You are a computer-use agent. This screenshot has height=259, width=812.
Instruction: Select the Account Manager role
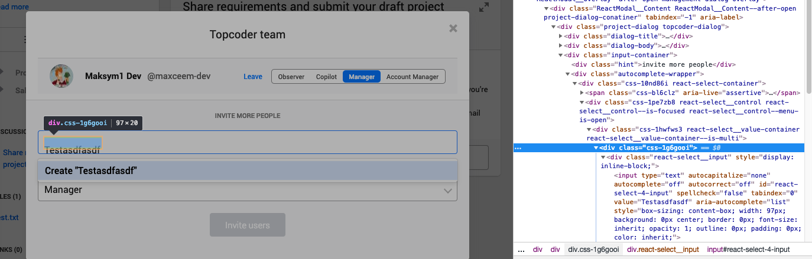click(x=413, y=77)
